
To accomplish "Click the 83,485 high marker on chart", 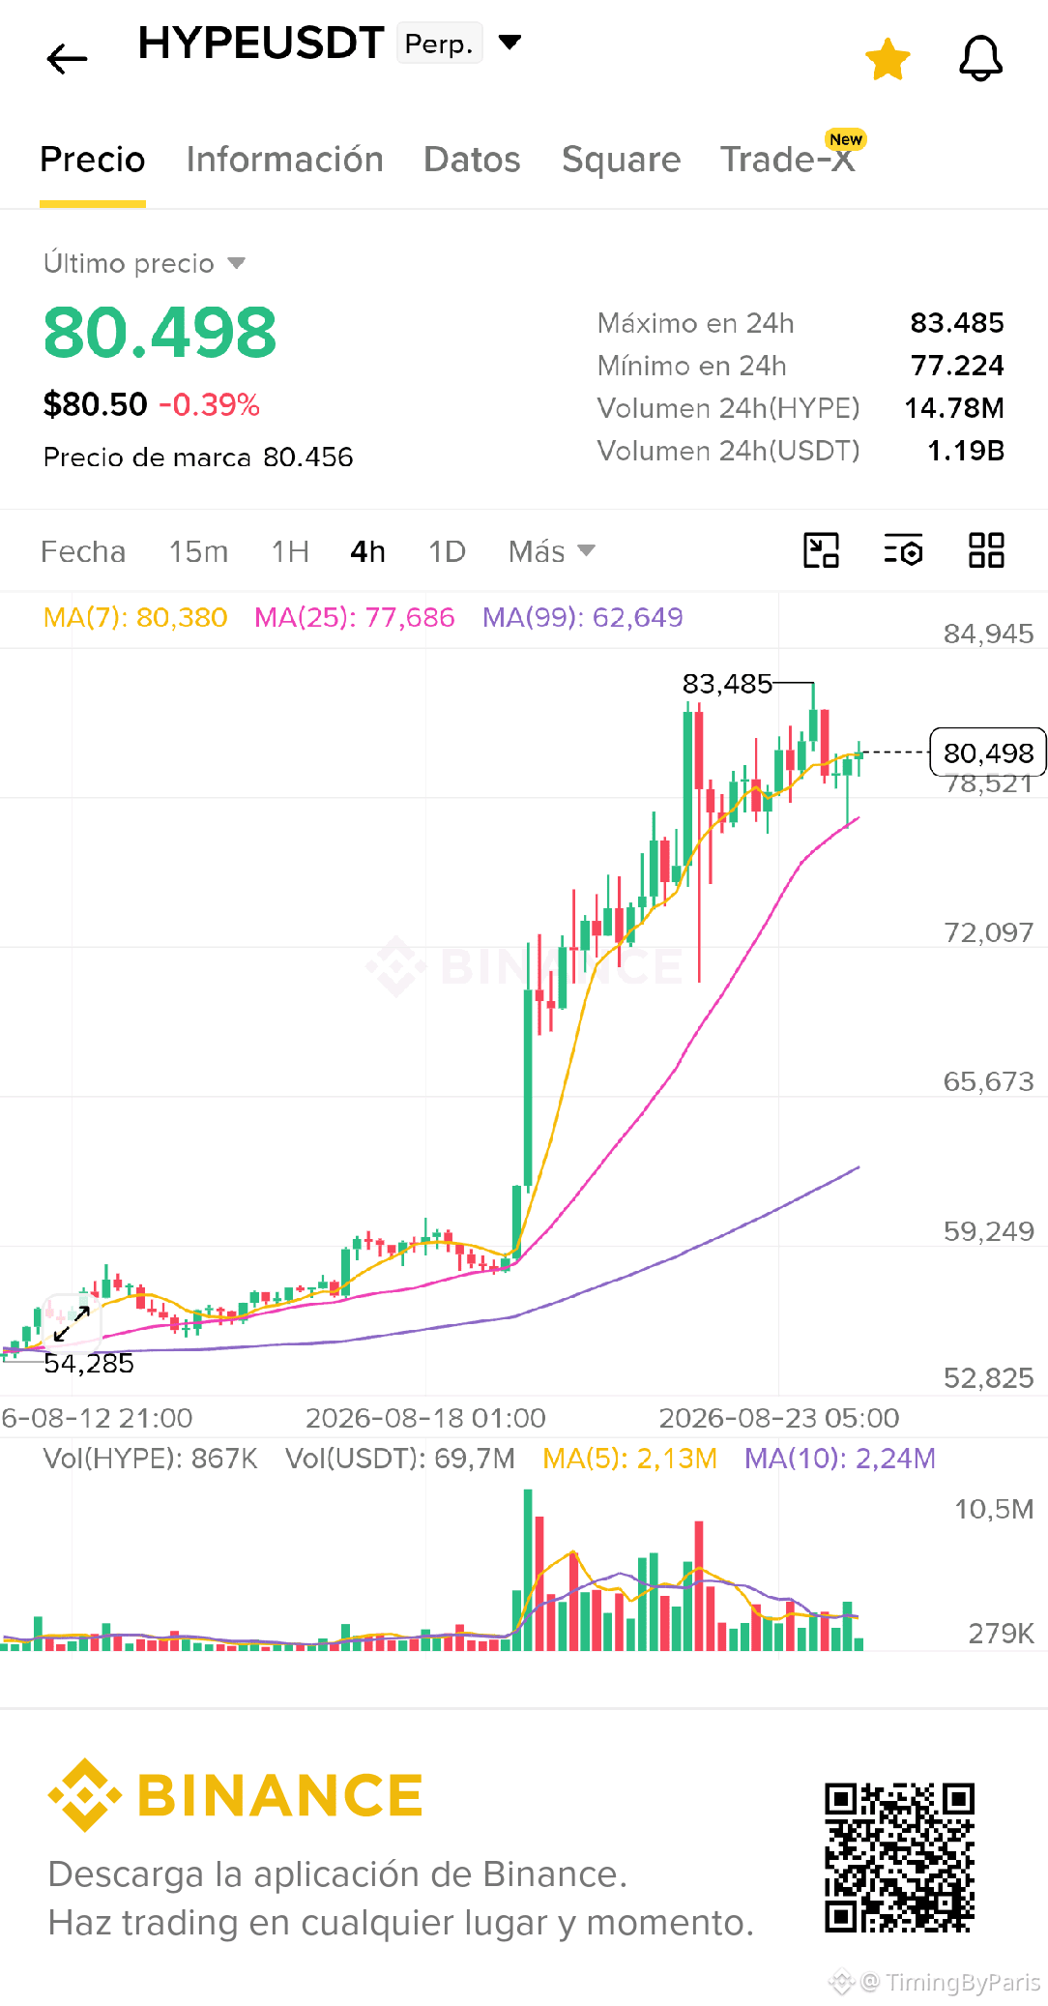I will (x=727, y=684).
